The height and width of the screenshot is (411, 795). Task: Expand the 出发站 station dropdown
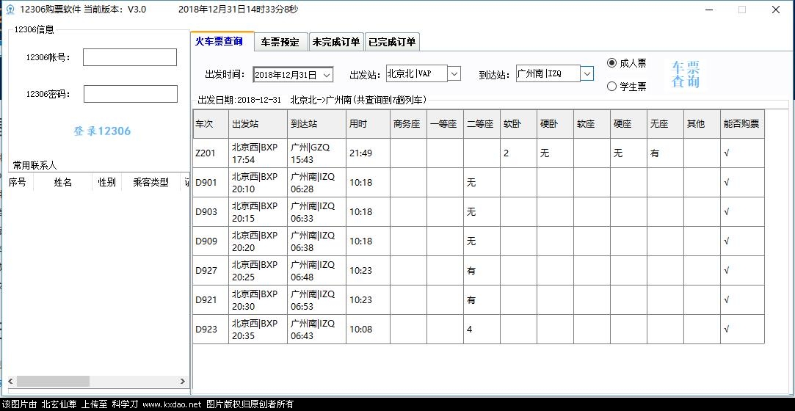pos(454,73)
